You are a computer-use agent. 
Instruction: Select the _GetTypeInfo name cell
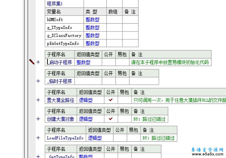coord(61,156)
